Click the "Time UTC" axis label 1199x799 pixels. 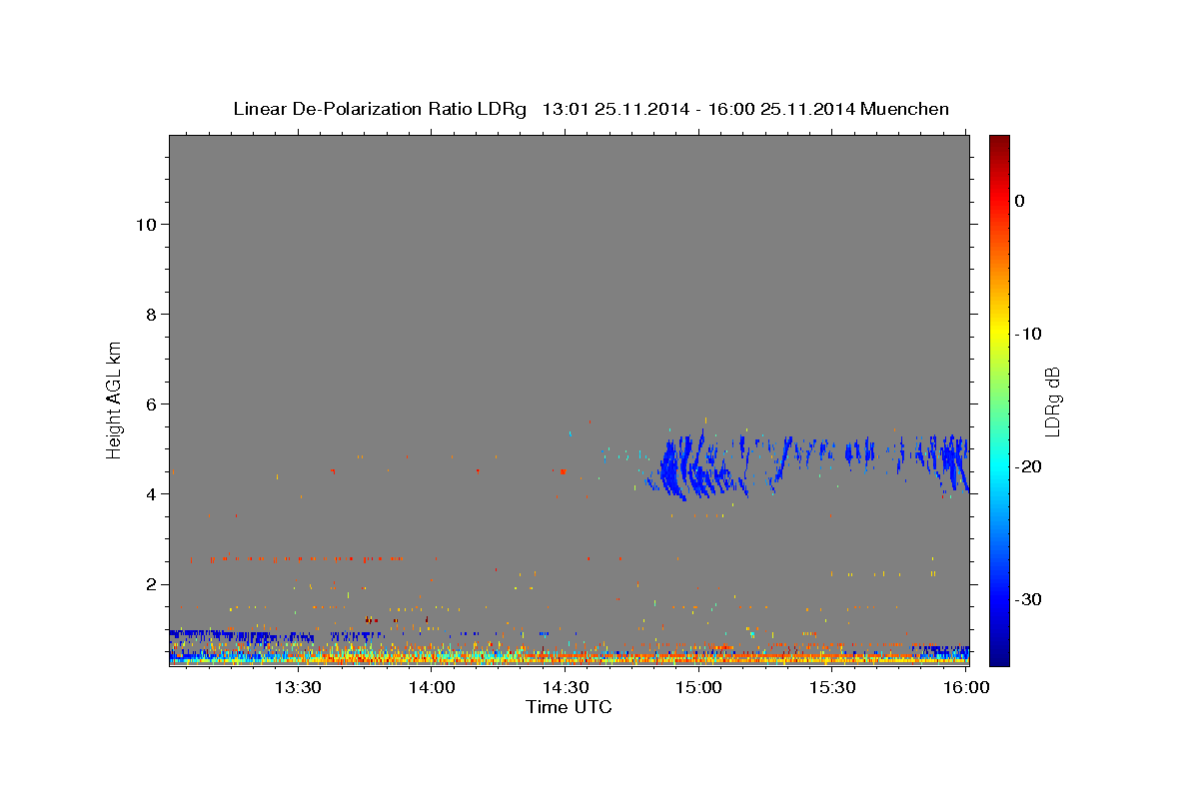(569, 707)
